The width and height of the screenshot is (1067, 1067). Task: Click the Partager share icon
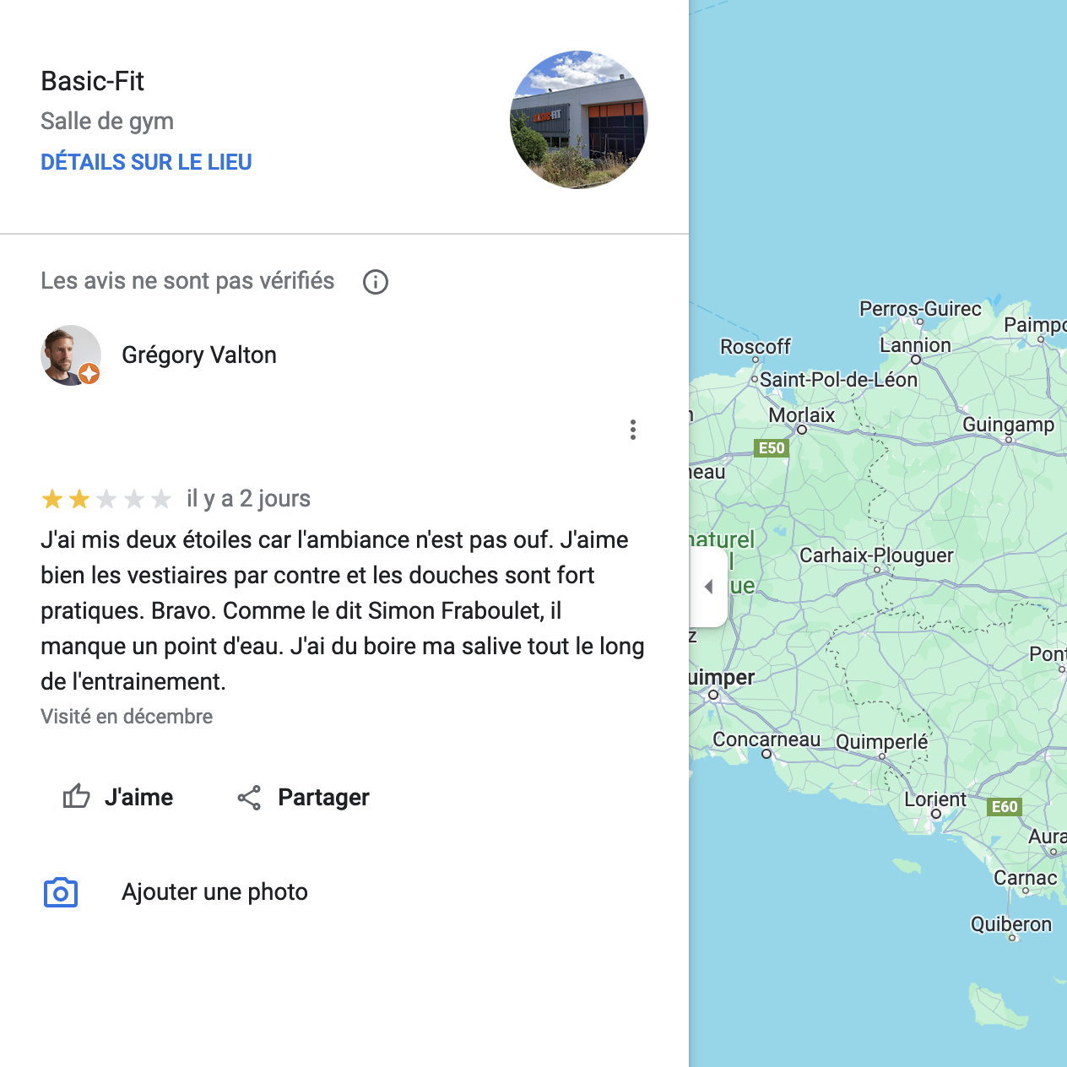(x=249, y=798)
